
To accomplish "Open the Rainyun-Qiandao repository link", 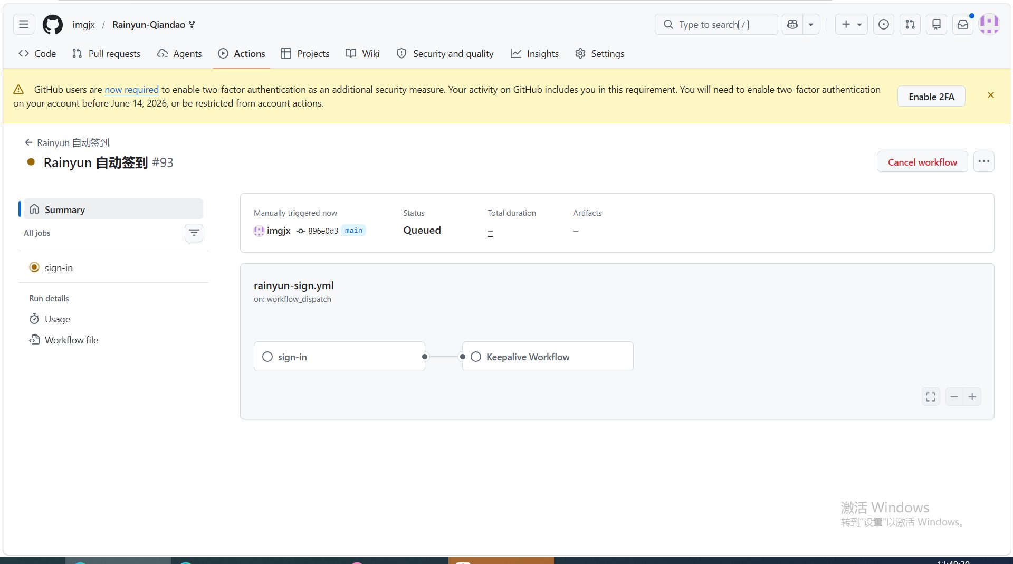I will (149, 25).
